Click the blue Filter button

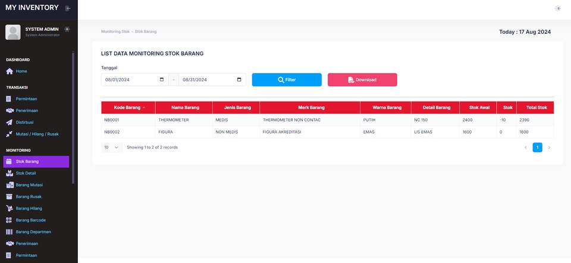(287, 80)
